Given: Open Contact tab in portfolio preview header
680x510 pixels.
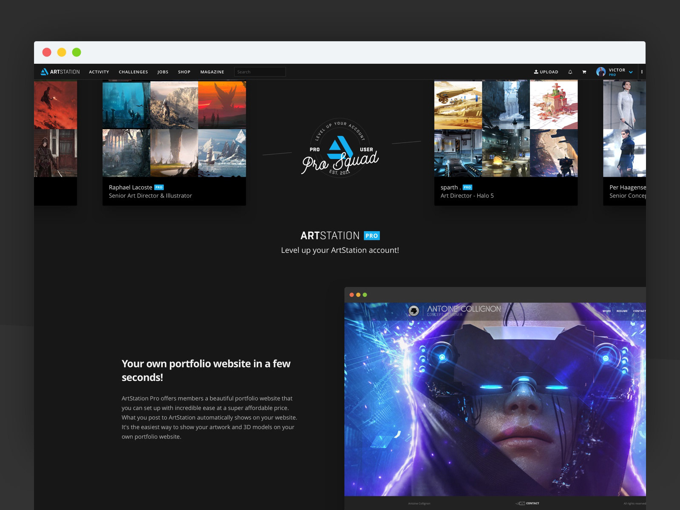Looking at the screenshot, I should coord(639,311).
